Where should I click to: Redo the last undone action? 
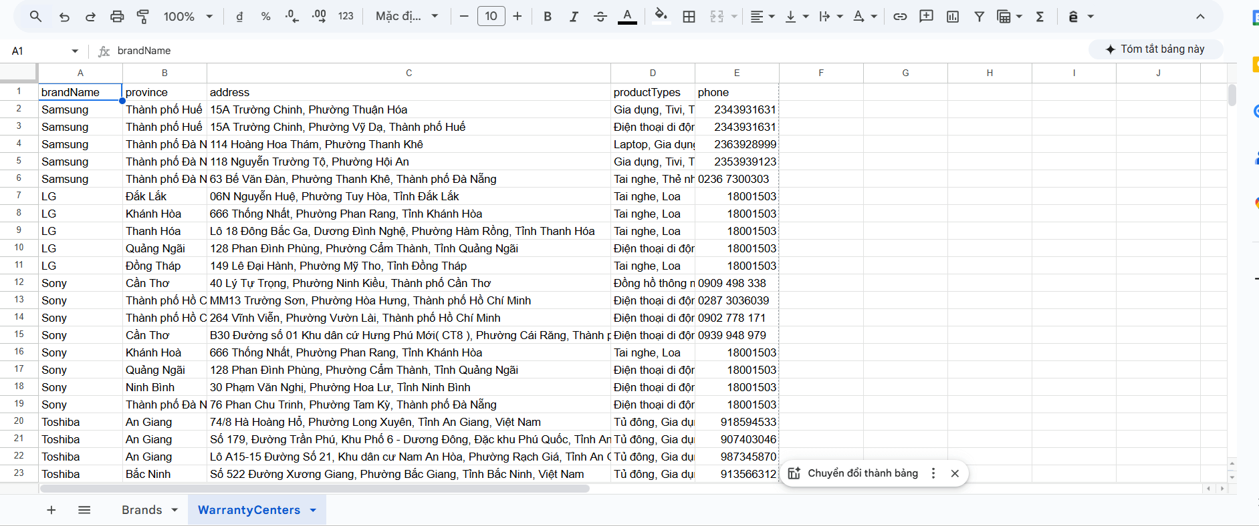pyautogui.click(x=90, y=17)
